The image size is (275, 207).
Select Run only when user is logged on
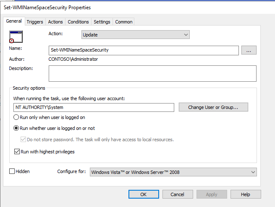17,118
